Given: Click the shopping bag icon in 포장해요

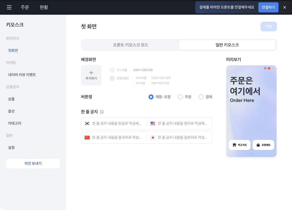Looking at the screenshot, I should tap(258, 145).
